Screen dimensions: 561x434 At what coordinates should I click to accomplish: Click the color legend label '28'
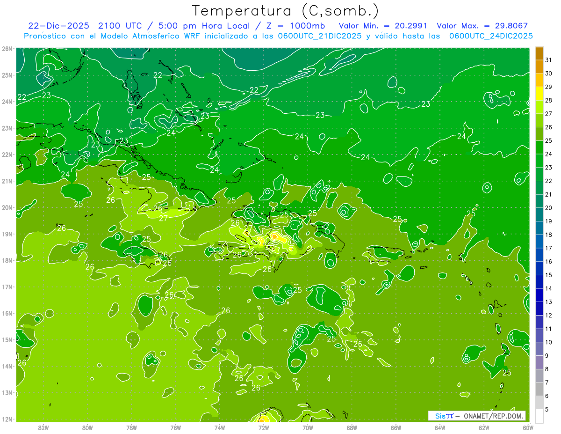(549, 100)
